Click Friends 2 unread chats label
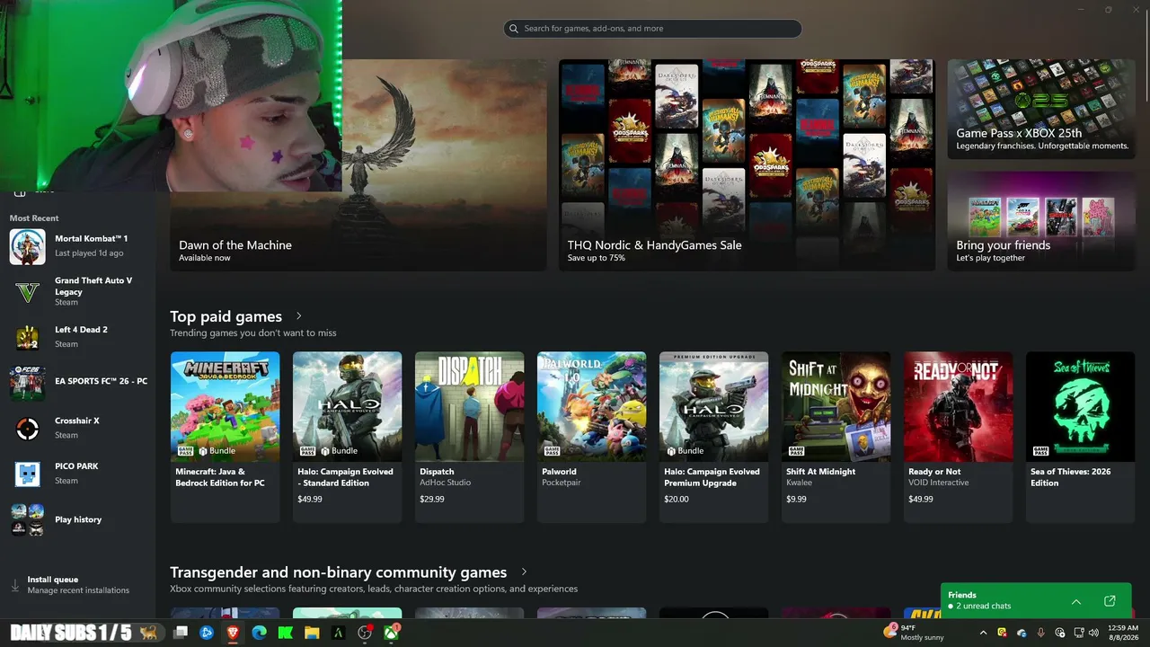This screenshot has width=1150, height=647. click(979, 600)
